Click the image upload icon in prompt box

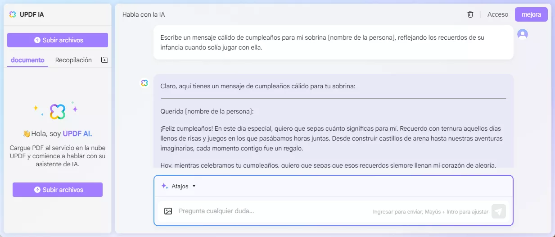tap(168, 211)
